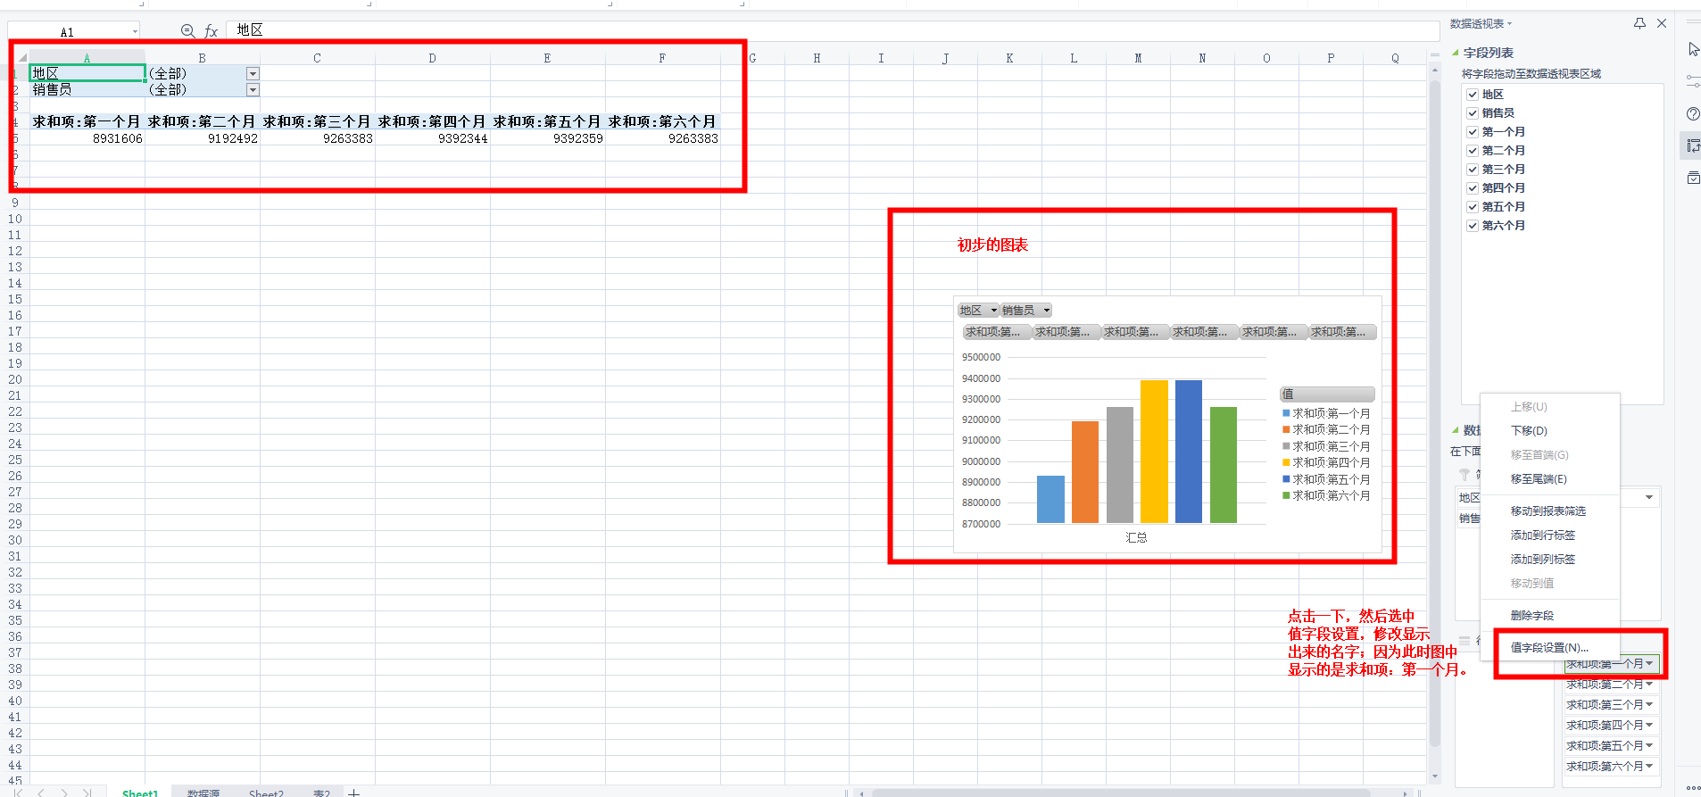
Task: Click the fx insert function icon
Action: pyautogui.click(x=212, y=31)
